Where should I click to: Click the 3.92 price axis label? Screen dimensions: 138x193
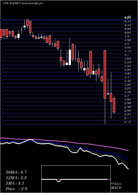(128, 40)
